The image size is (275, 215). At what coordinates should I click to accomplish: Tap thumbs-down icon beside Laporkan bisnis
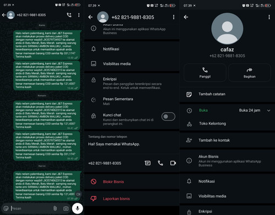click(x=94, y=199)
